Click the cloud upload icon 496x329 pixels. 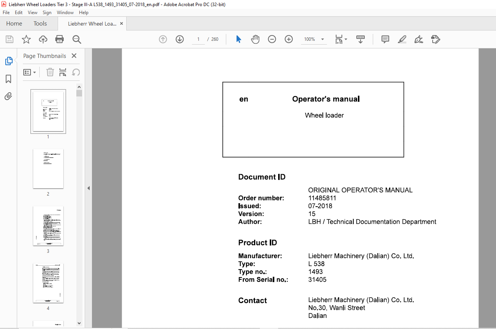coord(43,39)
